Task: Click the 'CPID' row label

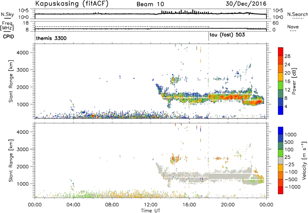Action: click(8, 37)
